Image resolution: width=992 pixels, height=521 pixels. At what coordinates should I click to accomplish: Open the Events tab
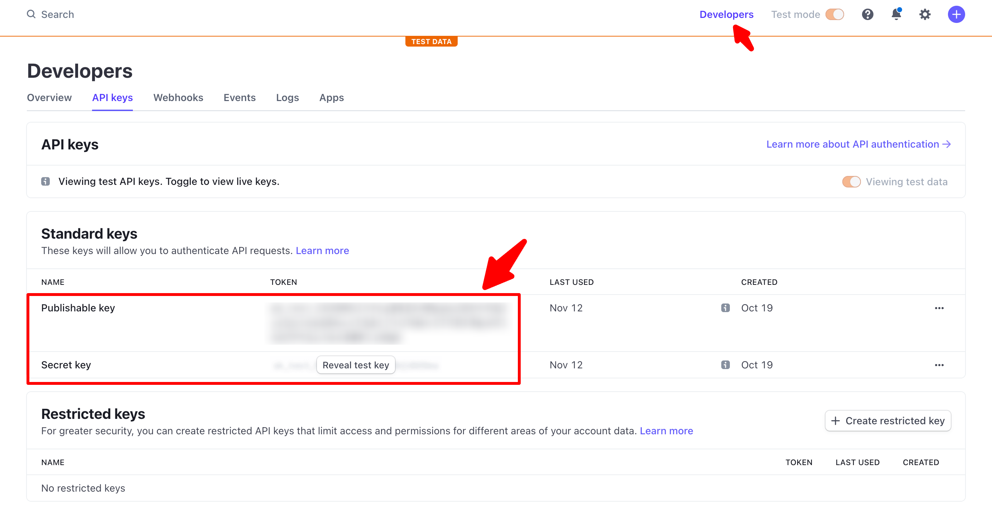click(x=239, y=97)
